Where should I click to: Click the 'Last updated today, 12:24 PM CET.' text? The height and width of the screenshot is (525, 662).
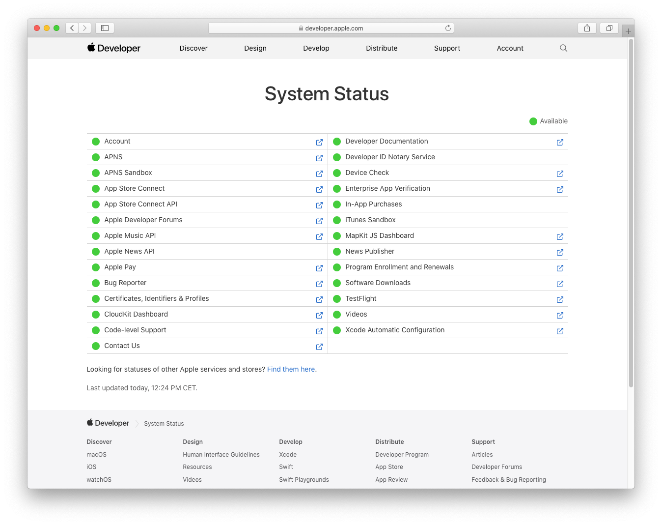[142, 388]
